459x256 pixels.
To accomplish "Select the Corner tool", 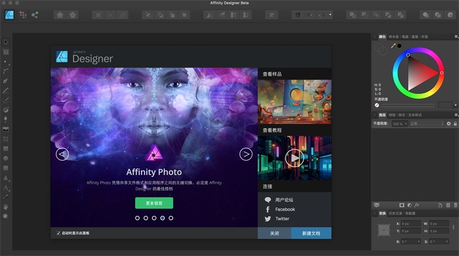I will (x=6, y=71).
